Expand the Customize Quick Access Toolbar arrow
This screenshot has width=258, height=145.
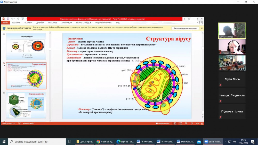coord(26,19)
